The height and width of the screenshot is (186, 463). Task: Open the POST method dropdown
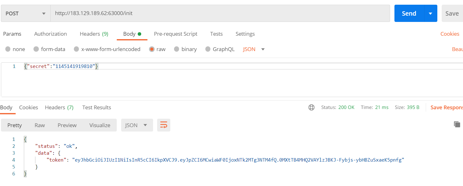26,13
